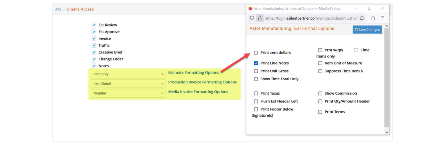Screen dimensions: 443x146
Task: Click the Firefox logo in title bar
Action: coord(250,8)
